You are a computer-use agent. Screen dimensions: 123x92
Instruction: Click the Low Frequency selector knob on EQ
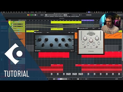43,45
